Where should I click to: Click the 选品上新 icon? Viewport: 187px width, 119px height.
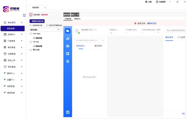click(5, 60)
